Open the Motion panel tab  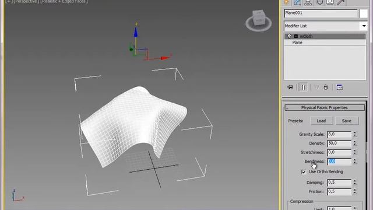[319, 2]
